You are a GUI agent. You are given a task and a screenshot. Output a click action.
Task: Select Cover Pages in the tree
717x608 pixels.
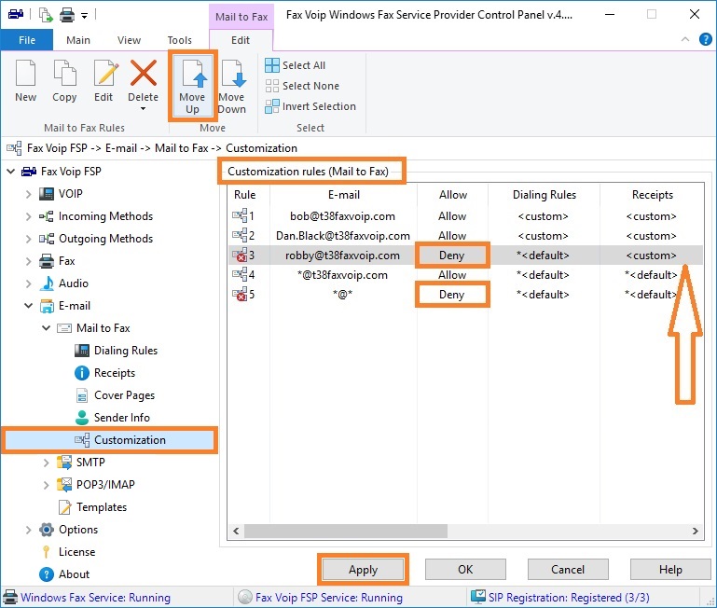coord(124,395)
